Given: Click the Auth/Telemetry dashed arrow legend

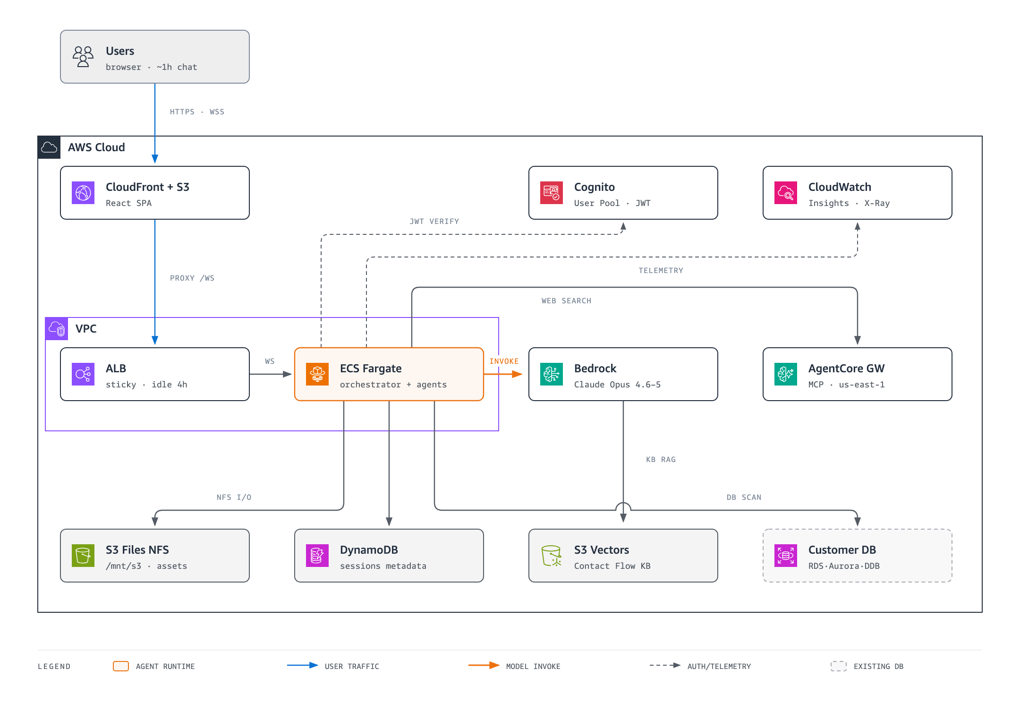Looking at the screenshot, I should [665, 665].
